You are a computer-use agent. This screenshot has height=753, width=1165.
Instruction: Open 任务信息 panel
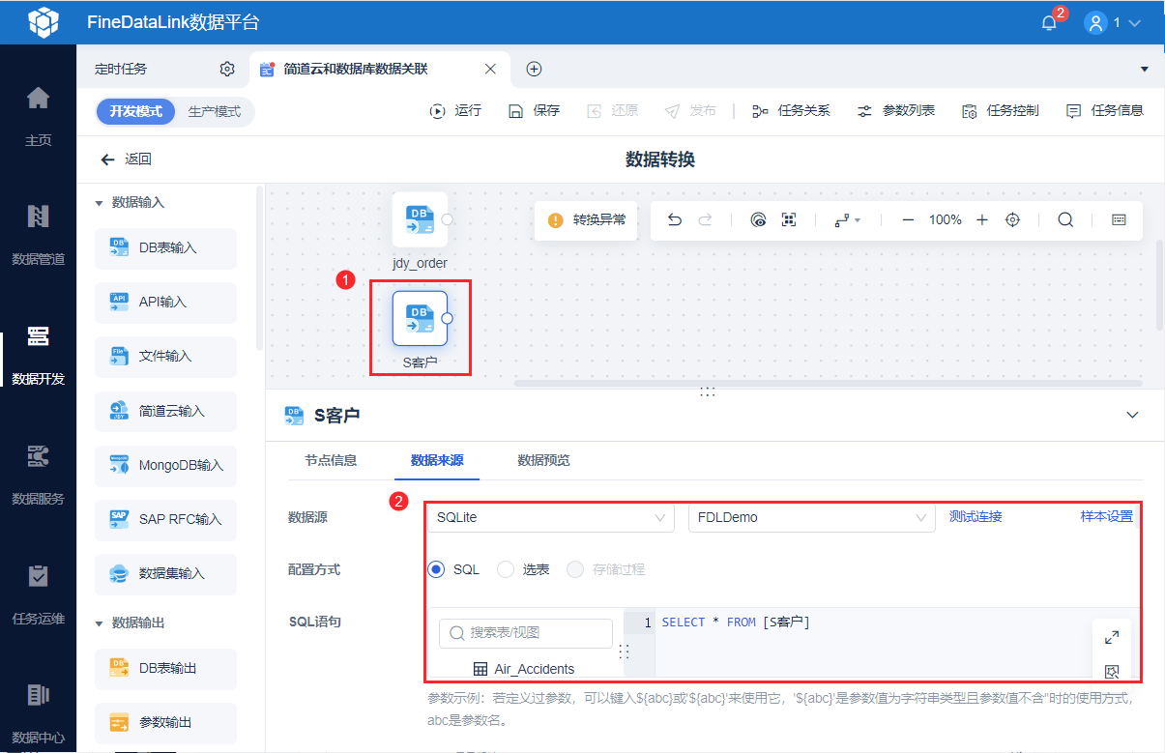(x=1104, y=111)
